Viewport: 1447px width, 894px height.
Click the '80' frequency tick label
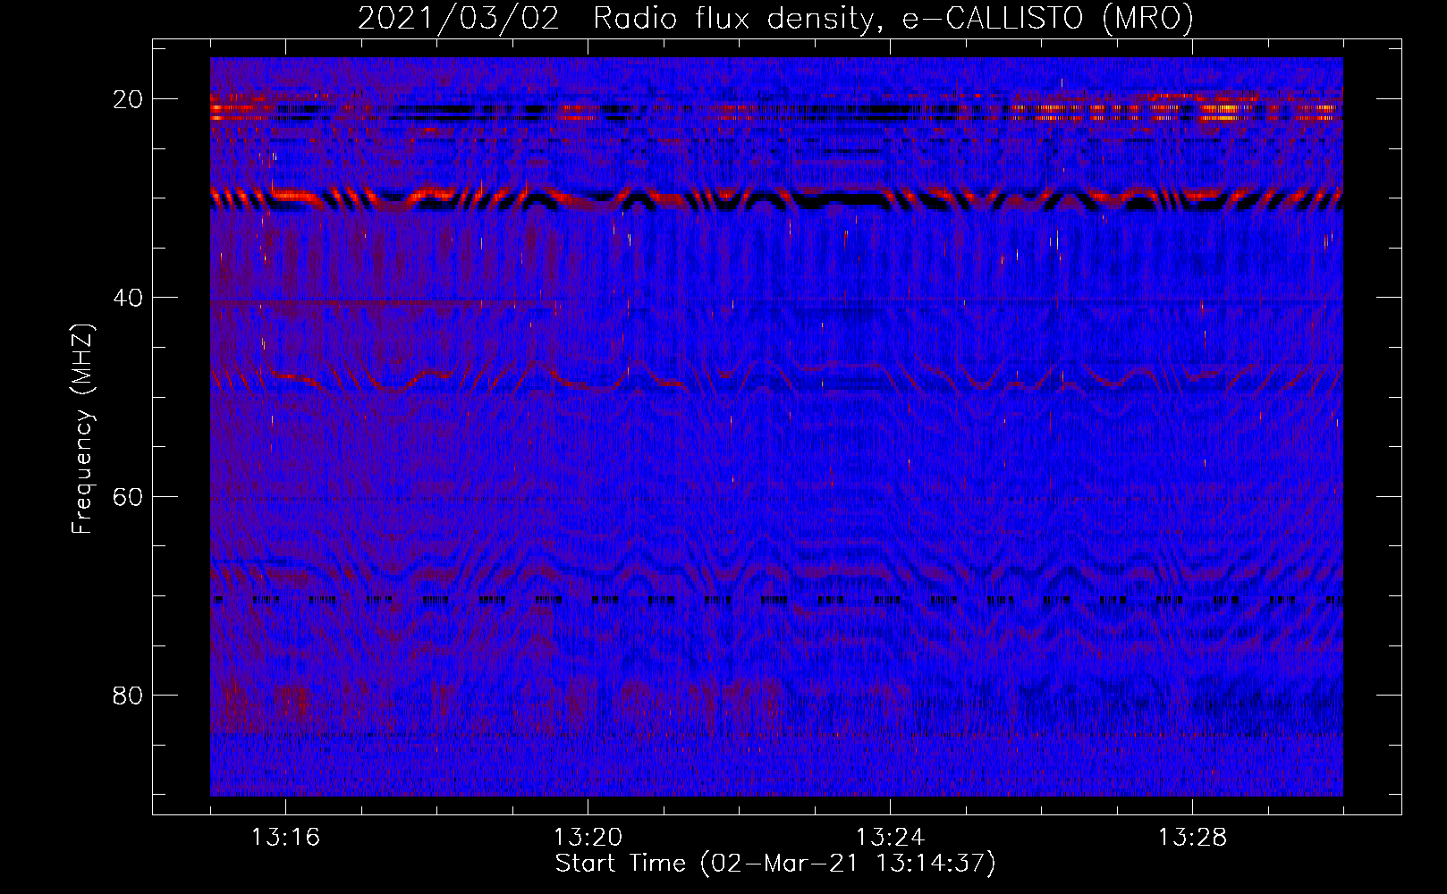coord(129,696)
